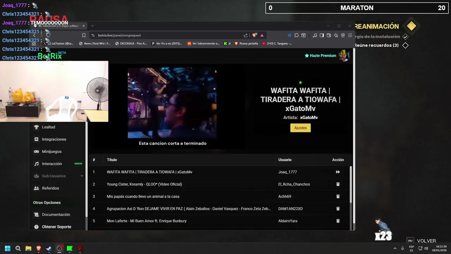The image size is (451, 254).
Task: Open Brave VPN shield icon
Action: [x=343, y=35]
